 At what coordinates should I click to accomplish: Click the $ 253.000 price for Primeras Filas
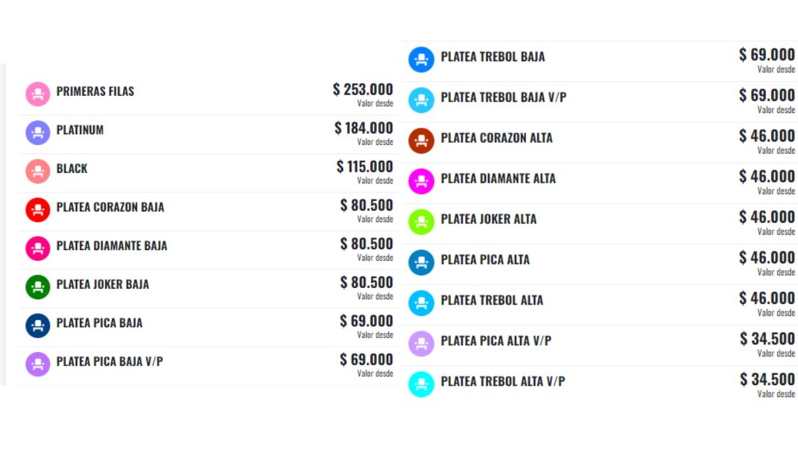[363, 89]
